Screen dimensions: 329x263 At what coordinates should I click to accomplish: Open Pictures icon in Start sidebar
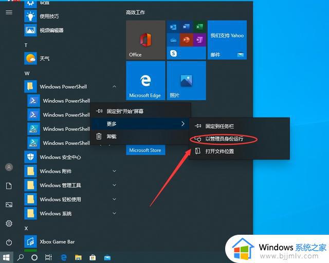[x=9, y=204]
